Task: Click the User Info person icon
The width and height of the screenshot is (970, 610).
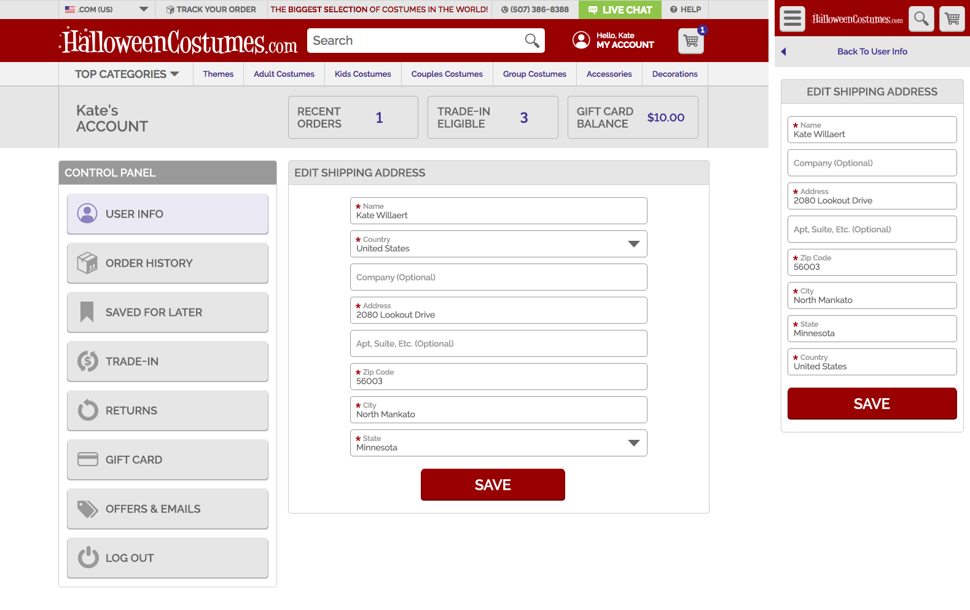Action: 87,214
